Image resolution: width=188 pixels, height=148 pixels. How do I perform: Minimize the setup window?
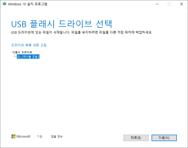pos(157,4)
